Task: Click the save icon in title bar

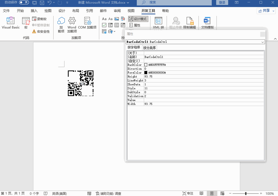Action: [42, 3]
